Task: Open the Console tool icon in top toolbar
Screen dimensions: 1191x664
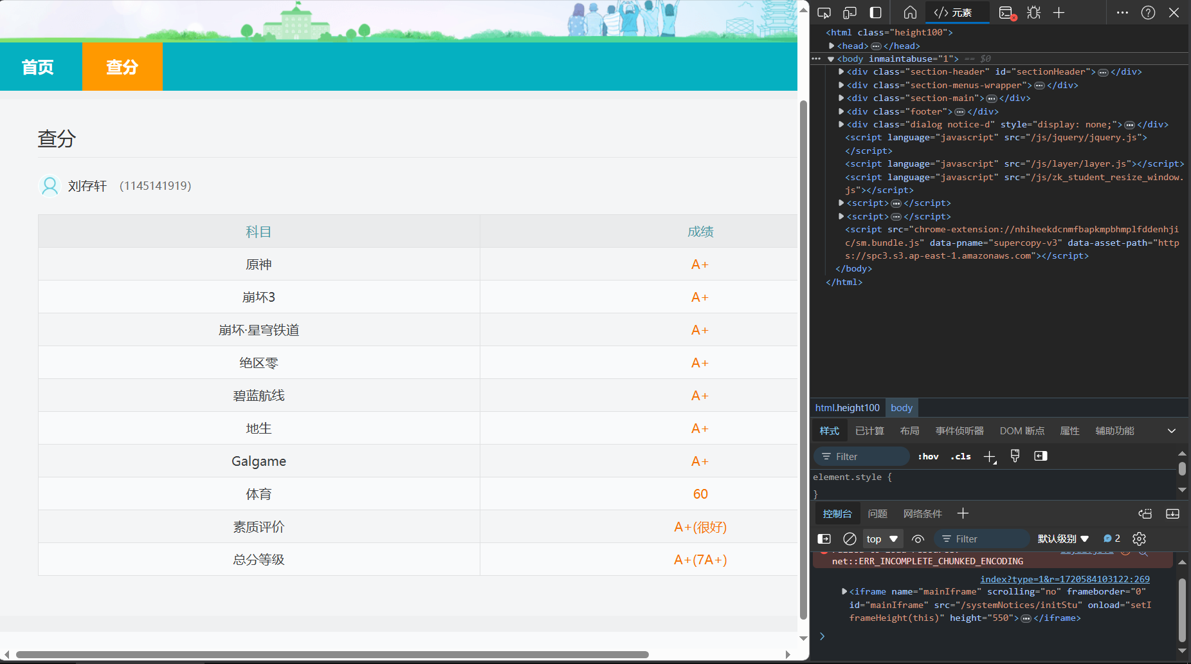Action: tap(1007, 12)
